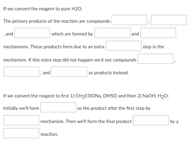191x163 pixels.
Task: Click the blank before 'step in the'
Action: click(x=124, y=46)
